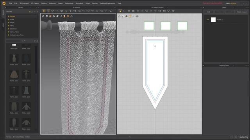The image size is (250, 140).
Task: Collapse the Fabric panel with its arrow
Action: [203, 7]
